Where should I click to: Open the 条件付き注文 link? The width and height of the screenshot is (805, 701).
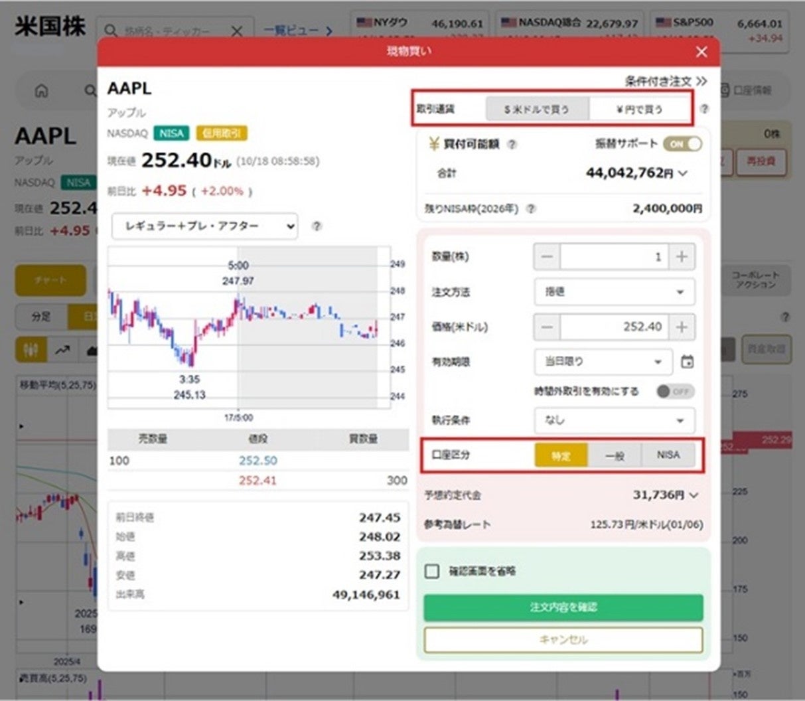664,81
